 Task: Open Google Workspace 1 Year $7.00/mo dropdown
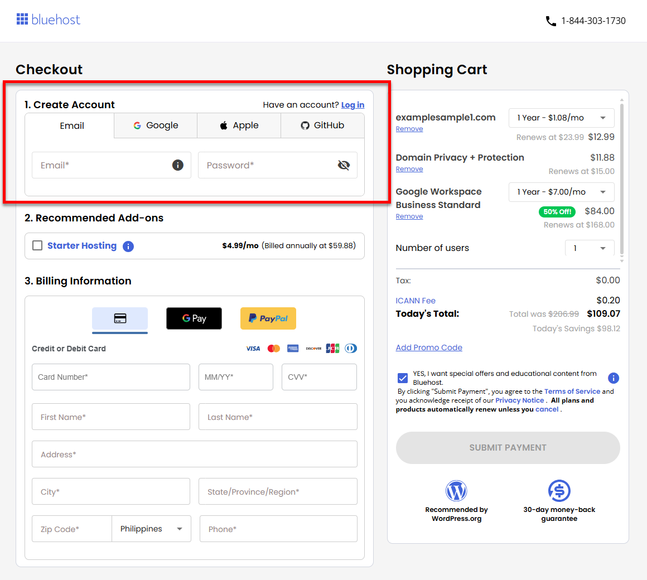point(561,192)
